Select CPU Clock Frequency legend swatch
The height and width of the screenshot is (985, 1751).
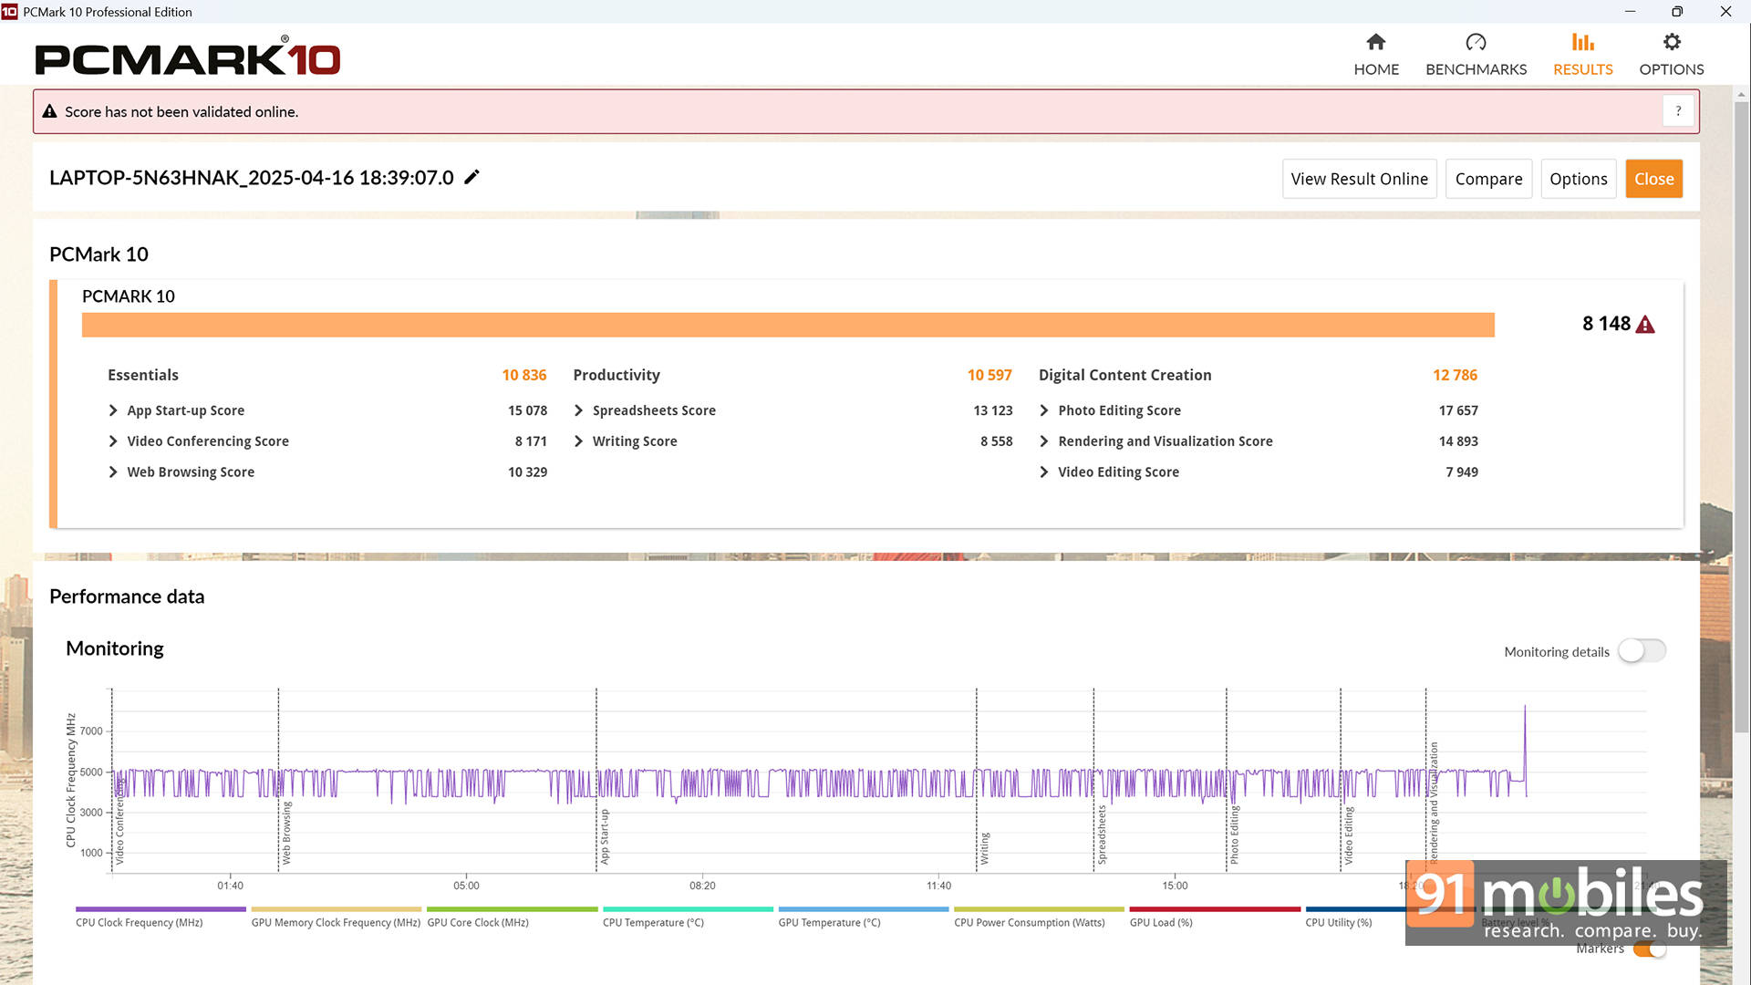pos(161,909)
